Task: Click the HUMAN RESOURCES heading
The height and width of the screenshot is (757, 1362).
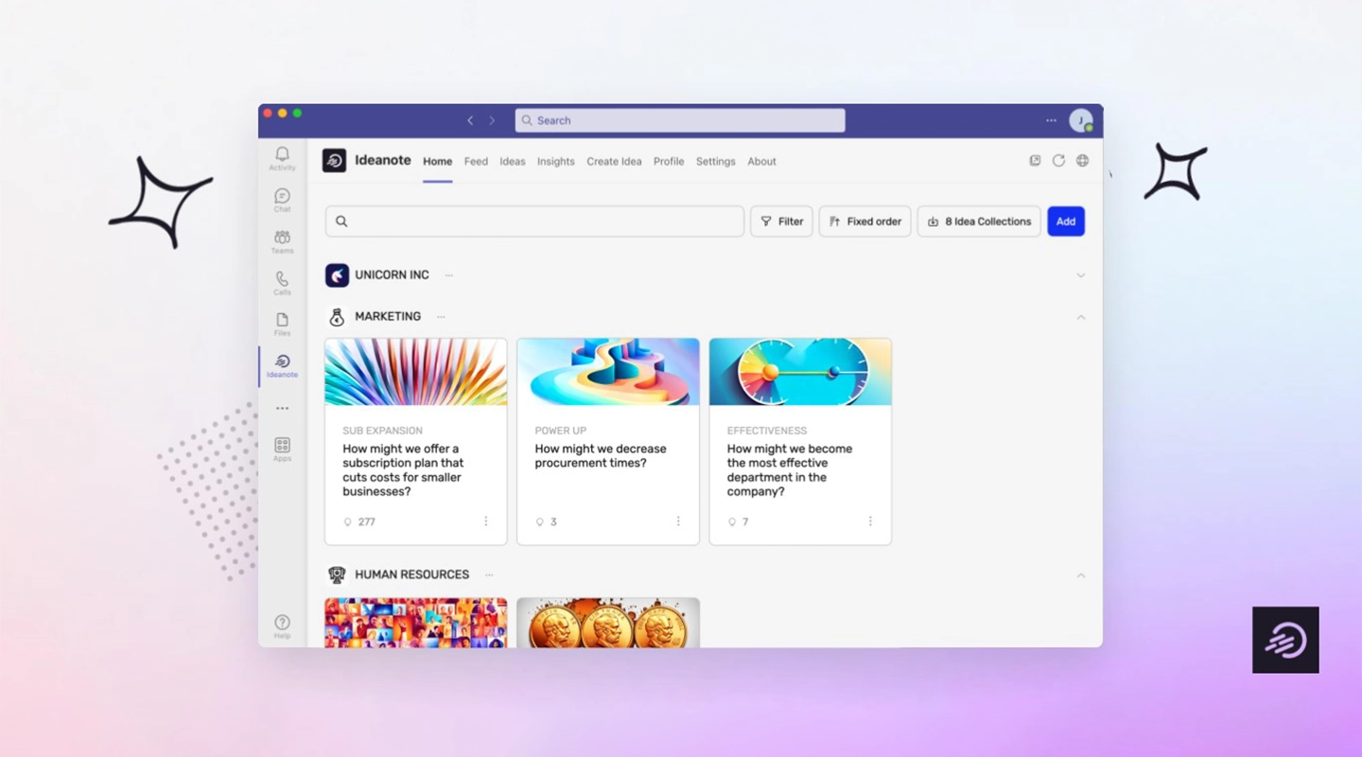Action: coord(411,574)
